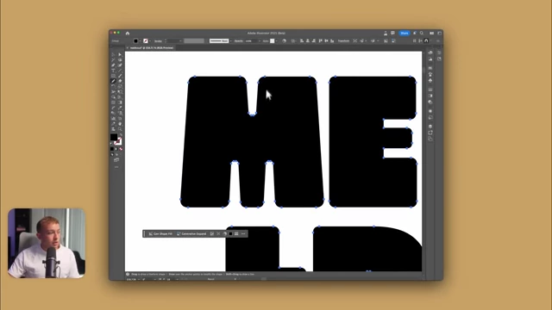
Task: Select the Selection tool arrow
Action: (113, 54)
